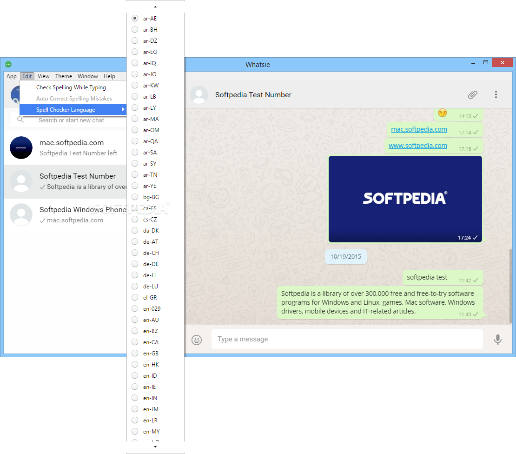Image resolution: width=516 pixels, height=454 pixels.
Task: Click the winking emoji message
Action: pyautogui.click(x=458, y=114)
